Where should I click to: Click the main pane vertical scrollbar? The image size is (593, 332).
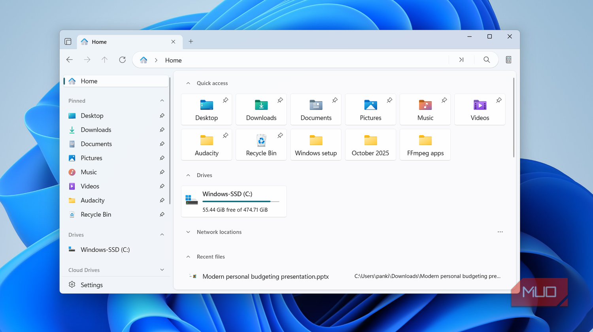pos(514,118)
